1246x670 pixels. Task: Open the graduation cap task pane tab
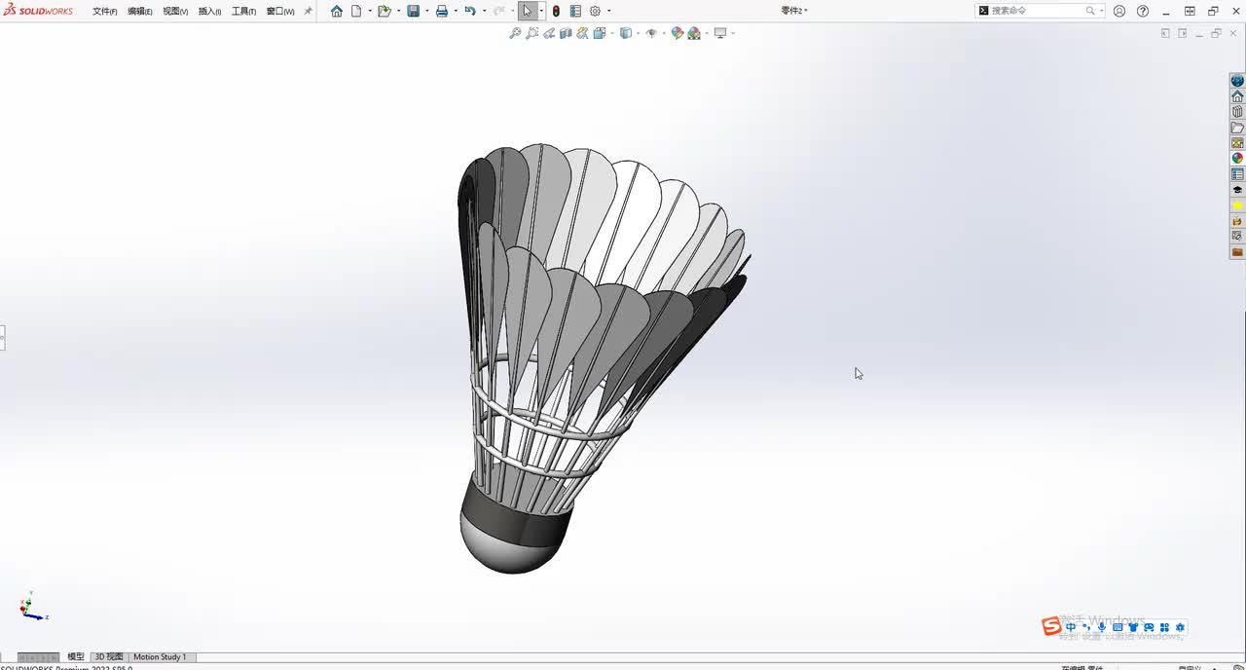point(1237,190)
